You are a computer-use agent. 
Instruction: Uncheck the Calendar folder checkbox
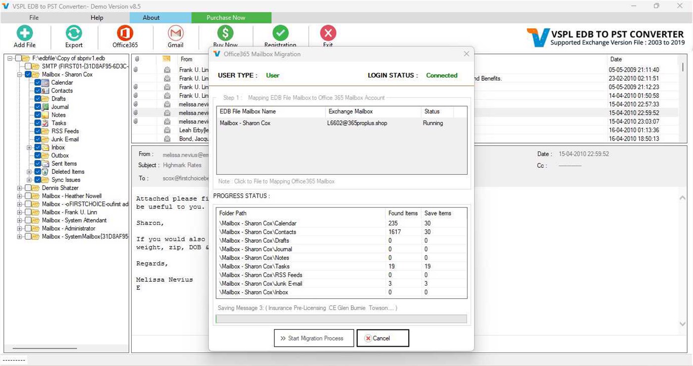click(x=39, y=82)
